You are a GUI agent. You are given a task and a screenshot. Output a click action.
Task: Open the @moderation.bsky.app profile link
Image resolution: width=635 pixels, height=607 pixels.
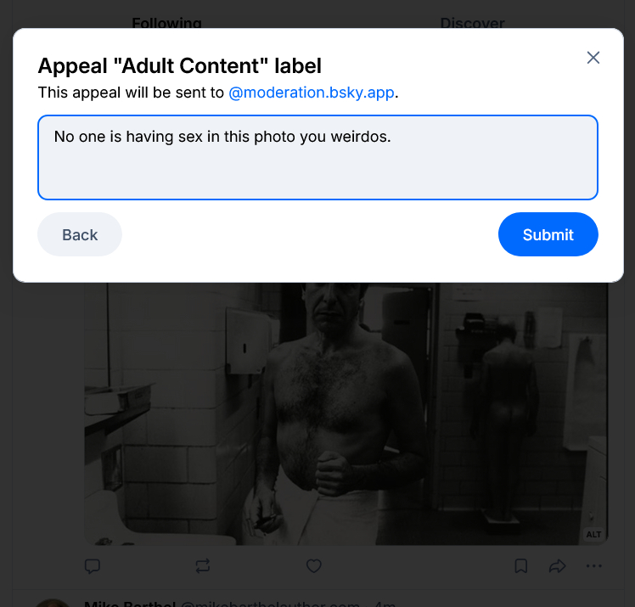312,93
